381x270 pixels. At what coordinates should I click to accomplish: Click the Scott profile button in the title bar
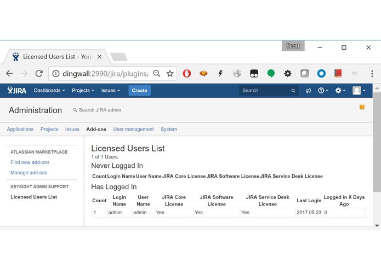pos(293,46)
